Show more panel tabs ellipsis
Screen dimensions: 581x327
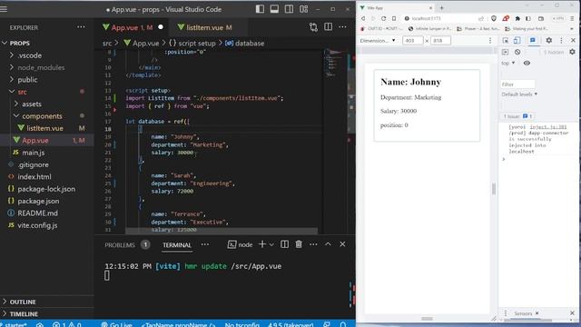205,244
